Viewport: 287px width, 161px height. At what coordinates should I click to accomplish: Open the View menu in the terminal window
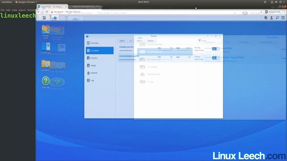[x=14, y=10]
